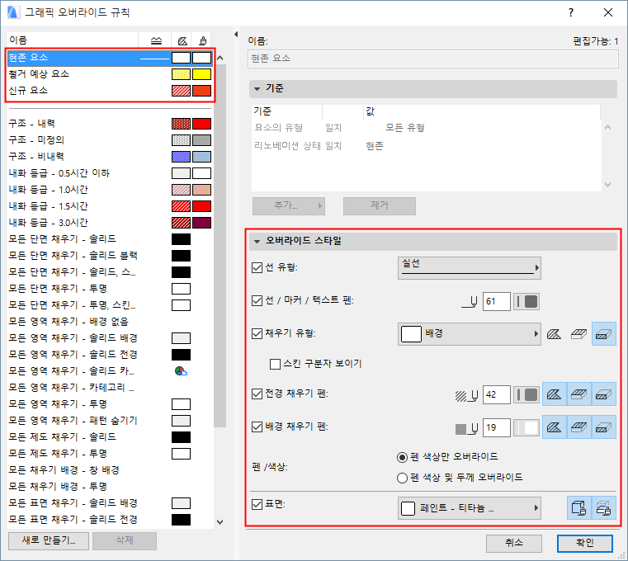Click pen 61 color swatch

(526, 301)
